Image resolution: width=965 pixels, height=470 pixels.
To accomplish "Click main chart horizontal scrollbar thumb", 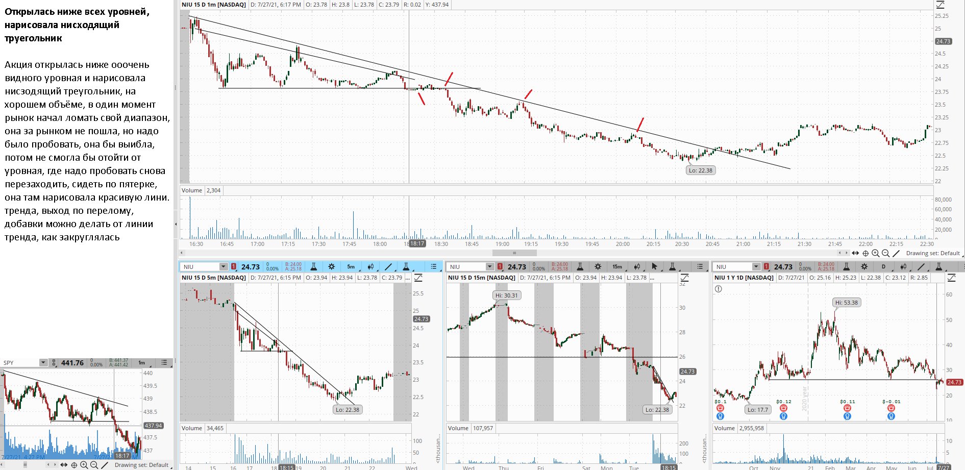I will tap(514, 253).
